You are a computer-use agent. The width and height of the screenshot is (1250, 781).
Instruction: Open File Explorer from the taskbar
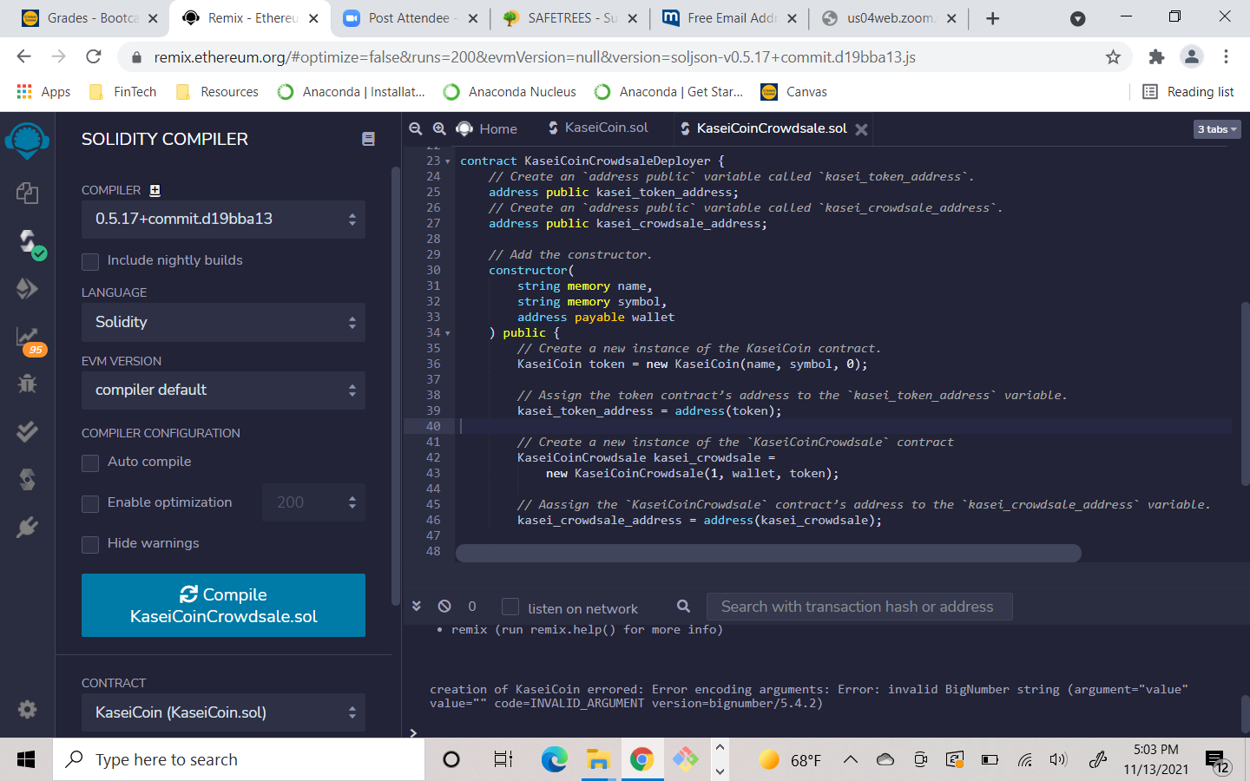click(598, 760)
